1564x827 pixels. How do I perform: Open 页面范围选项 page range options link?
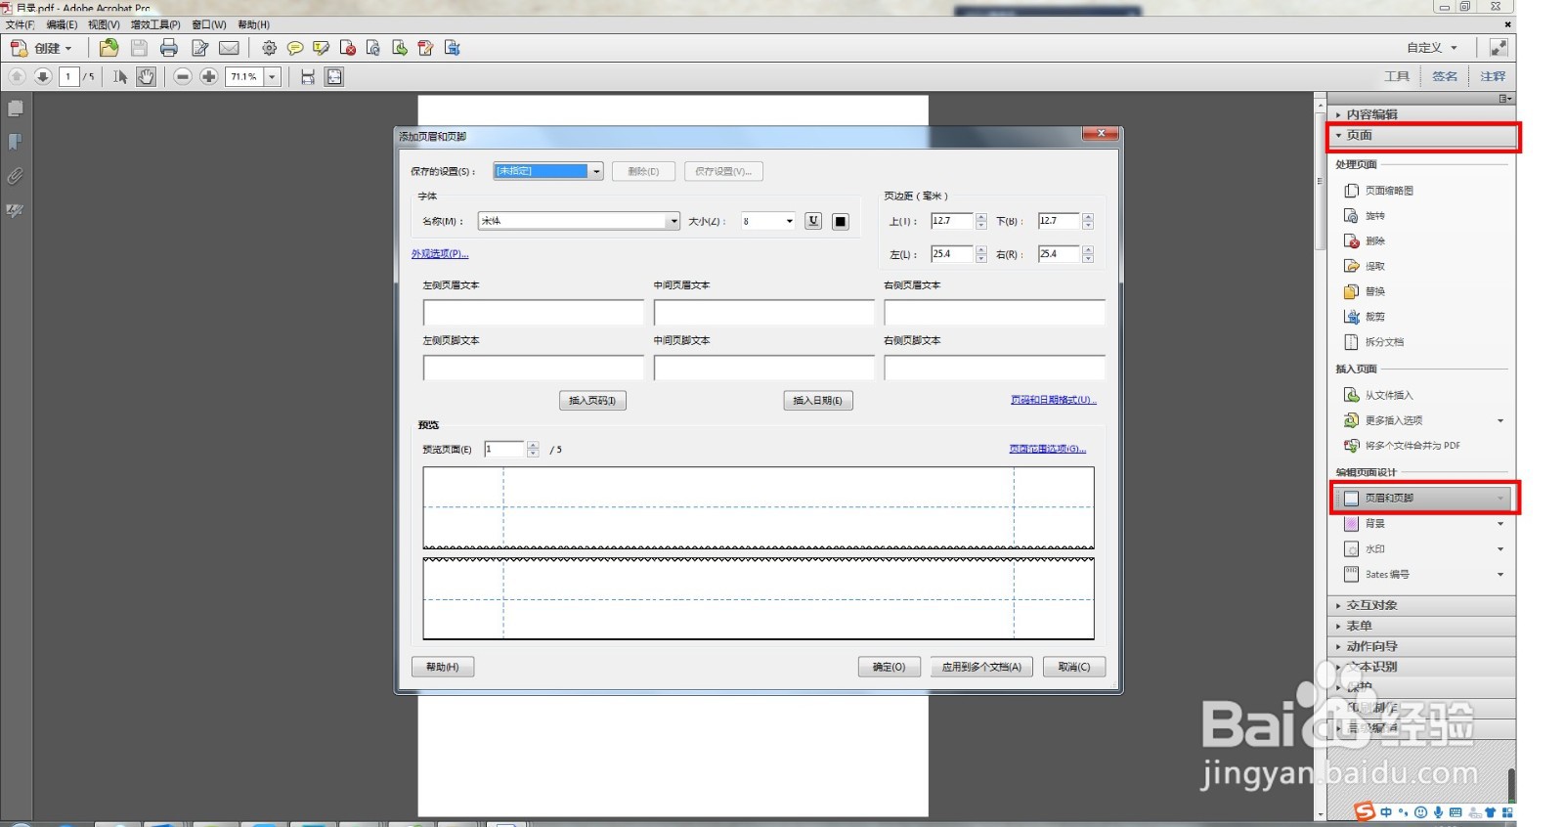tap(1047, 449)
